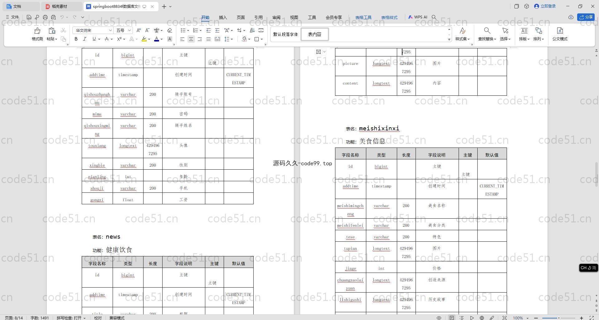Toggle center alignment
The width and height of the screenshot is (599, 320).
pyautogui.click(x=191, y=39)
